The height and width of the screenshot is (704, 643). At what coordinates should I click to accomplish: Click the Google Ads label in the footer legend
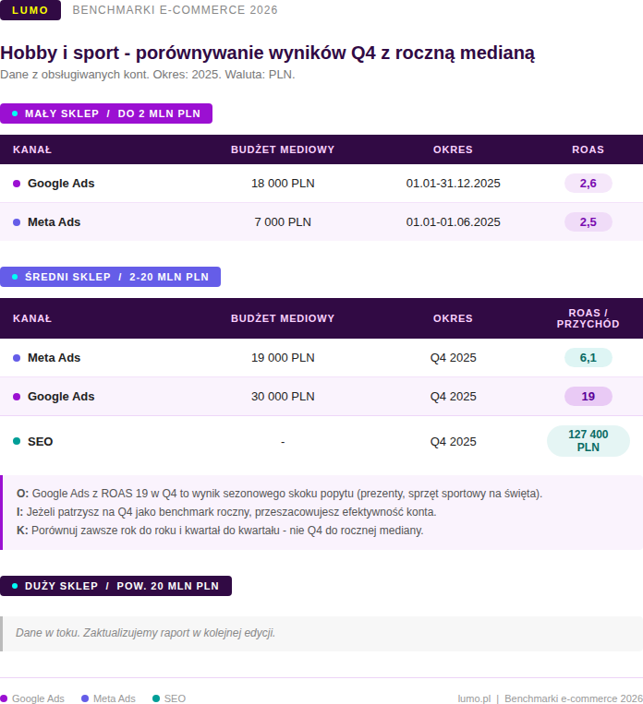[x=38, y=698]
